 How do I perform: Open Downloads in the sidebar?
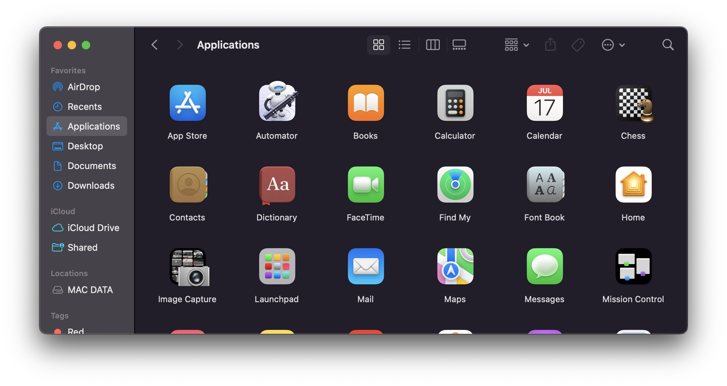[x=91, y=186]
